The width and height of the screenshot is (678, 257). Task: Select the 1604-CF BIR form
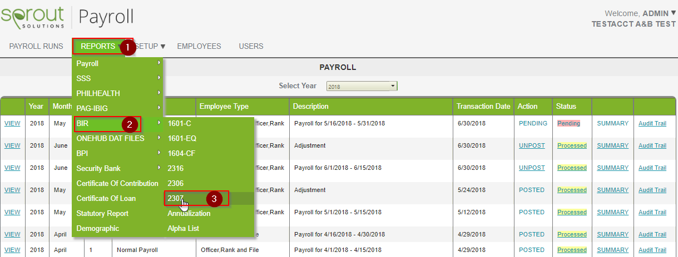(x=209, y=153)
